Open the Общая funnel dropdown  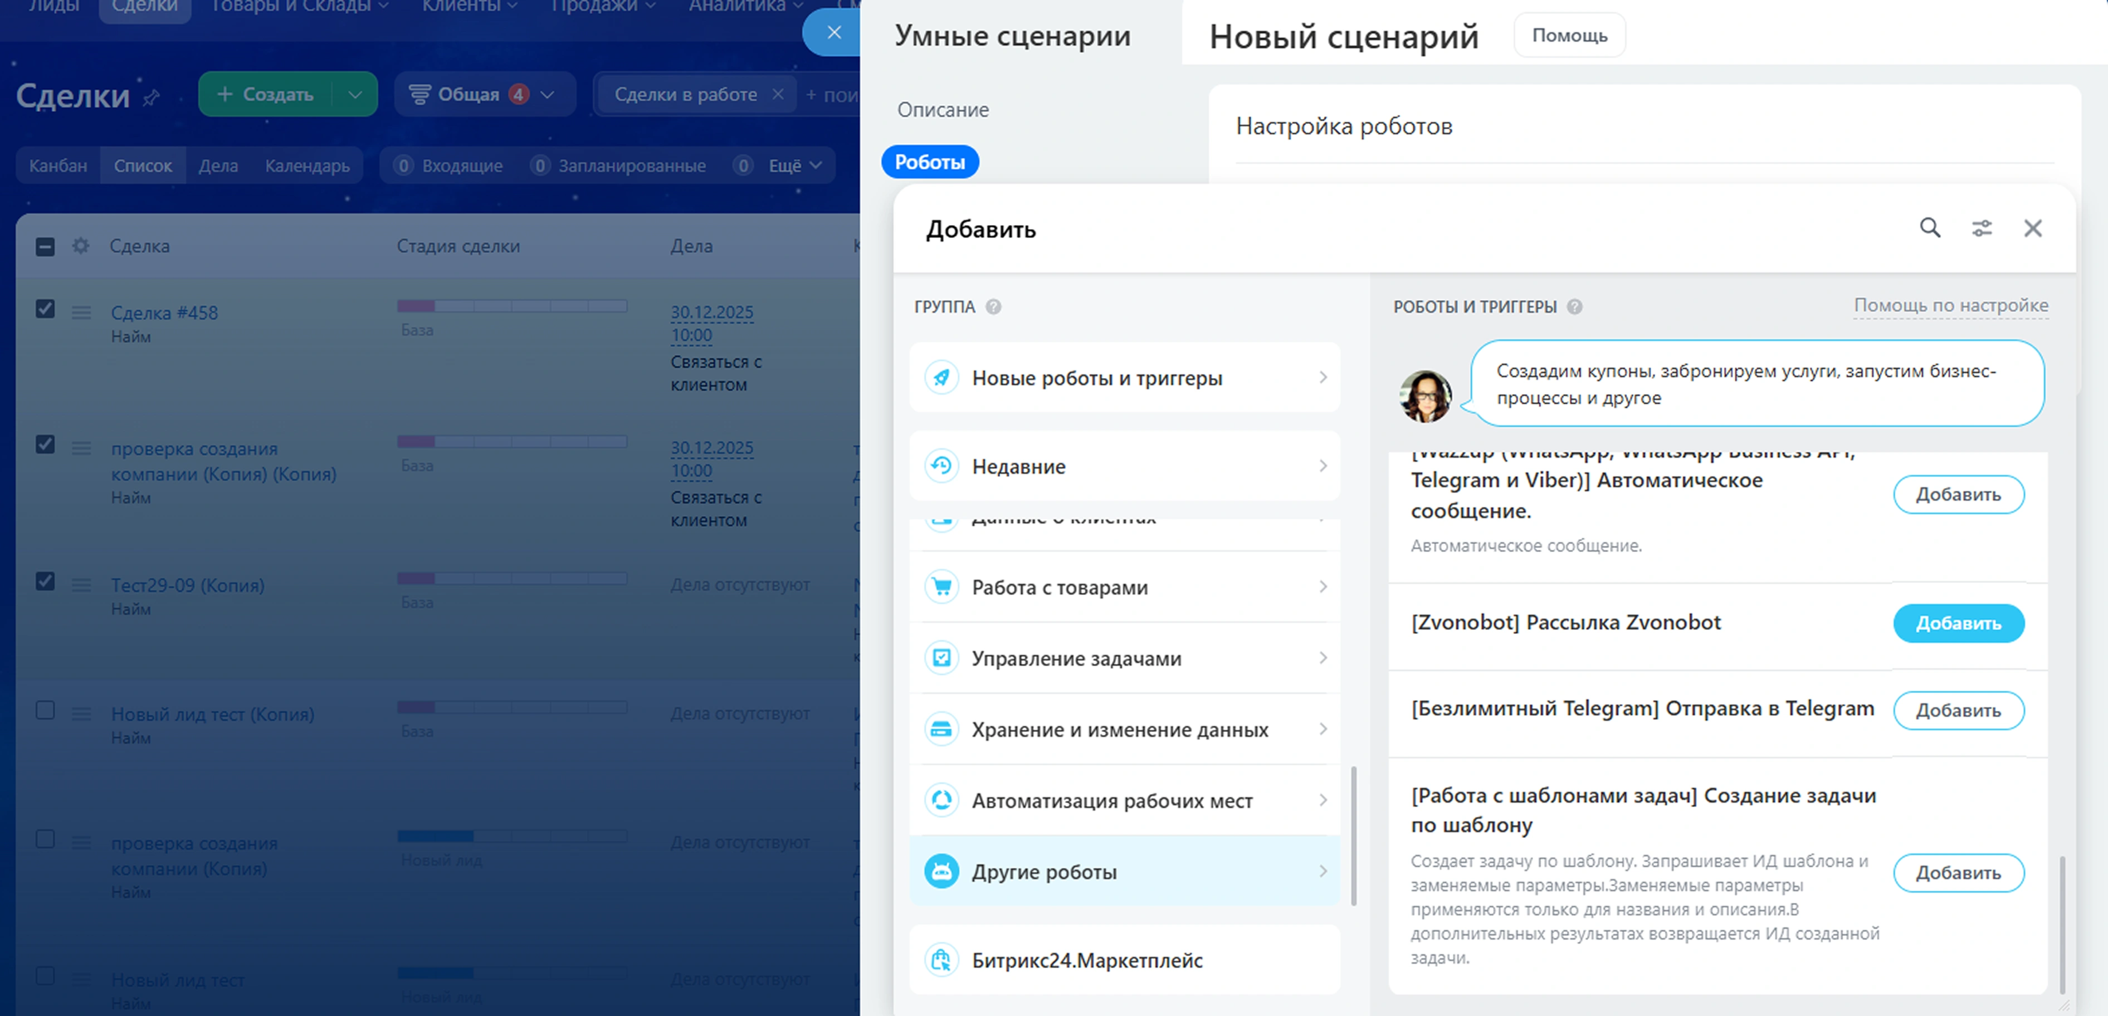485,94
